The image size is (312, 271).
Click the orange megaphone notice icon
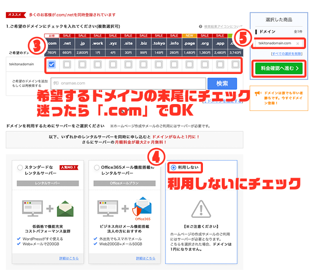258,93
